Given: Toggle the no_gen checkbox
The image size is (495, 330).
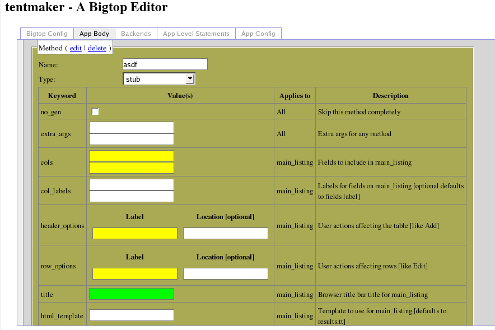Looking at the screenshot, I should tap(95, 111).
